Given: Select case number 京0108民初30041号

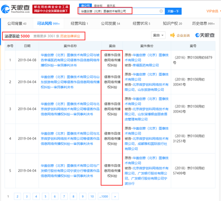Looking at the screenshot, I should pyautogui.click(x=189, y=82).
